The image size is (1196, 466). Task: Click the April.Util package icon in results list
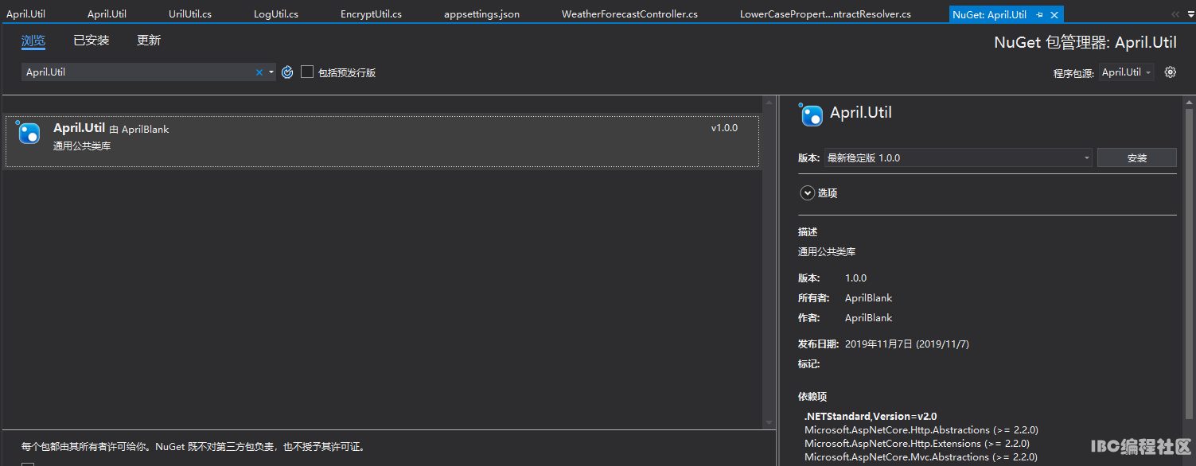click(29, 133)
